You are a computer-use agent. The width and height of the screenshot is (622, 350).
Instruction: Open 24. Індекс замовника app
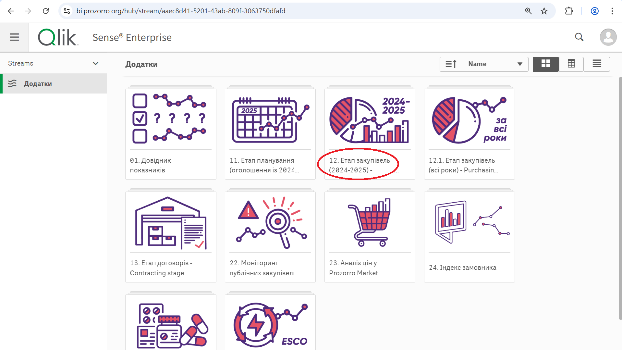coord(469,236)
